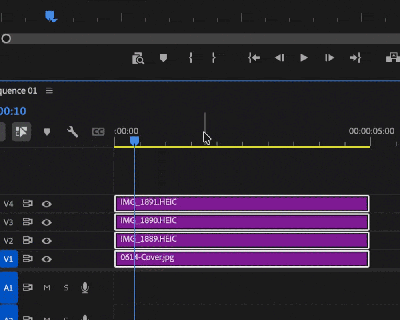This screenshot has height=320, width=400.
Task: Target the V4 track label
Action: [x=8, y=204]
